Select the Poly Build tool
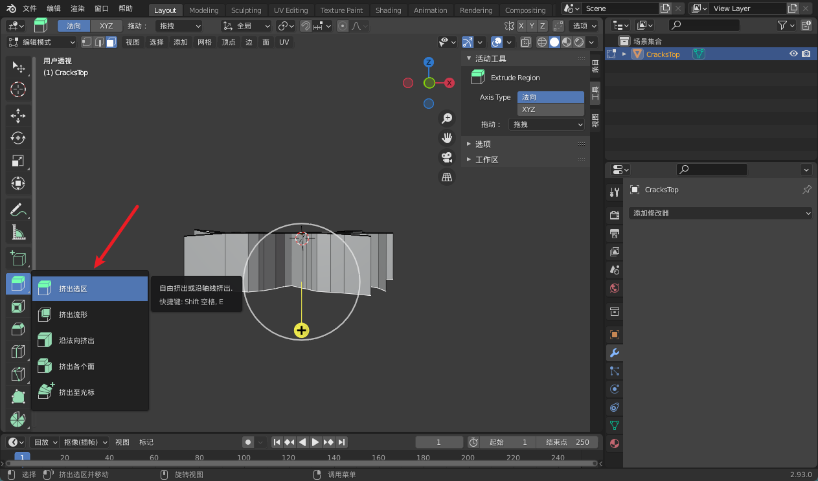Image resolution: width=818 pixels, height=481 pixels. [x=18, y=397]
